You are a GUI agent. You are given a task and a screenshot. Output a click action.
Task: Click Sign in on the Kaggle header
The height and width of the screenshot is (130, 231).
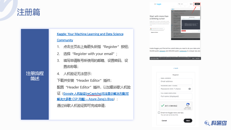coord(191,4)
